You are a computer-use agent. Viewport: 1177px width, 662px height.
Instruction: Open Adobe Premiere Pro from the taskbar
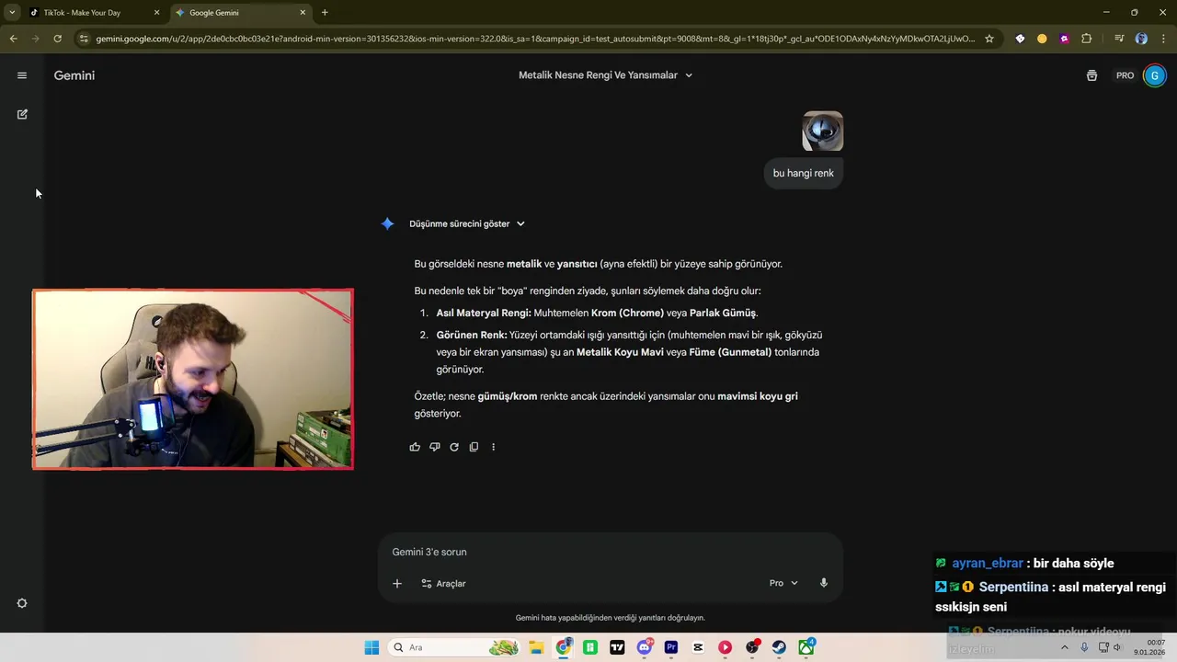671,647
